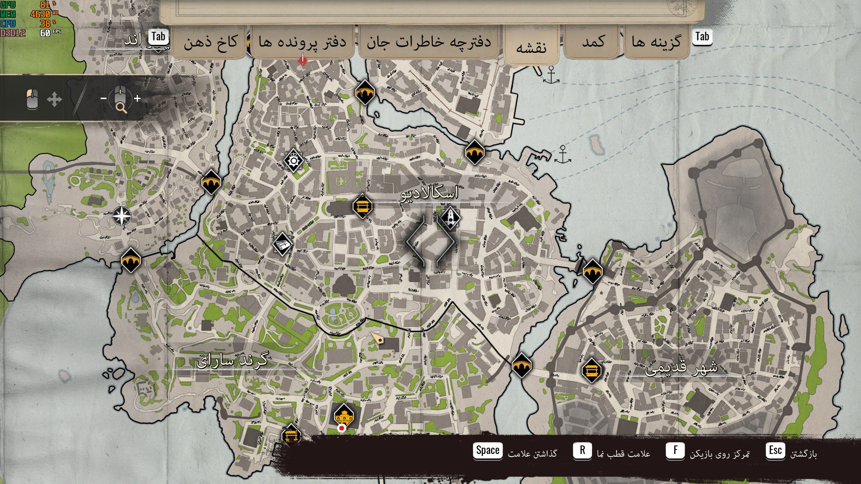861x484 pixels.
Task: Select the white compass star marker
Action: 122,216
